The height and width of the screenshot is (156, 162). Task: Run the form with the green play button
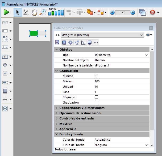7,12
